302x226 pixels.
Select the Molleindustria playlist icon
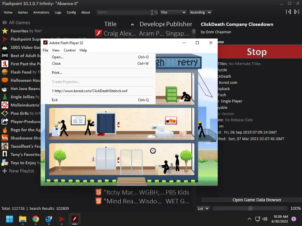(5, 105)
